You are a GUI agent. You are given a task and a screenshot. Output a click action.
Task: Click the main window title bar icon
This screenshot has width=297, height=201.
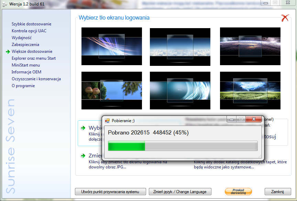click(5, 4)
